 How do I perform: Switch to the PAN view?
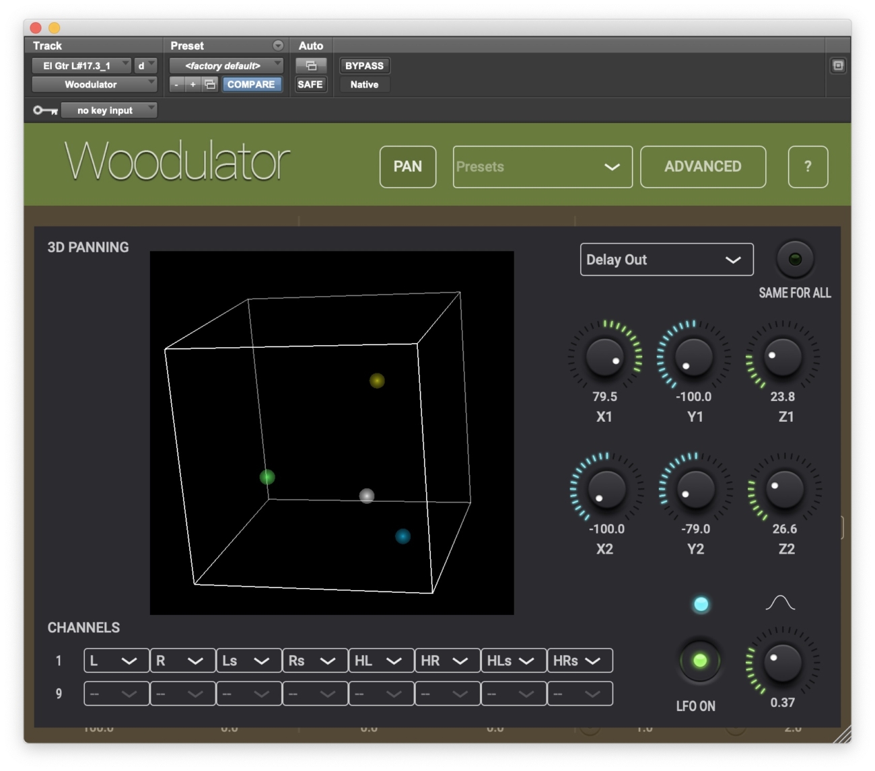pyautogui.click(x=408, y=167)
